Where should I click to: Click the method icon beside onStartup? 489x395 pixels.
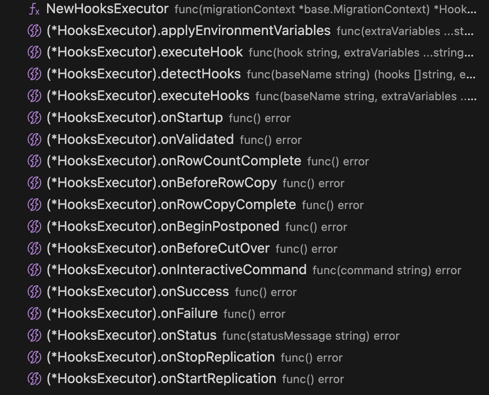(x=34, y=118)
